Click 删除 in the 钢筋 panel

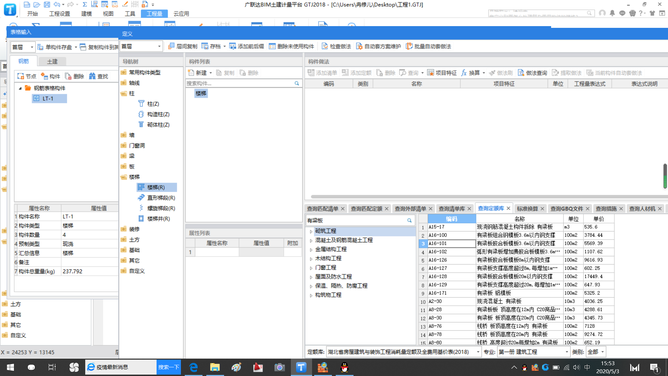[74, 76]
